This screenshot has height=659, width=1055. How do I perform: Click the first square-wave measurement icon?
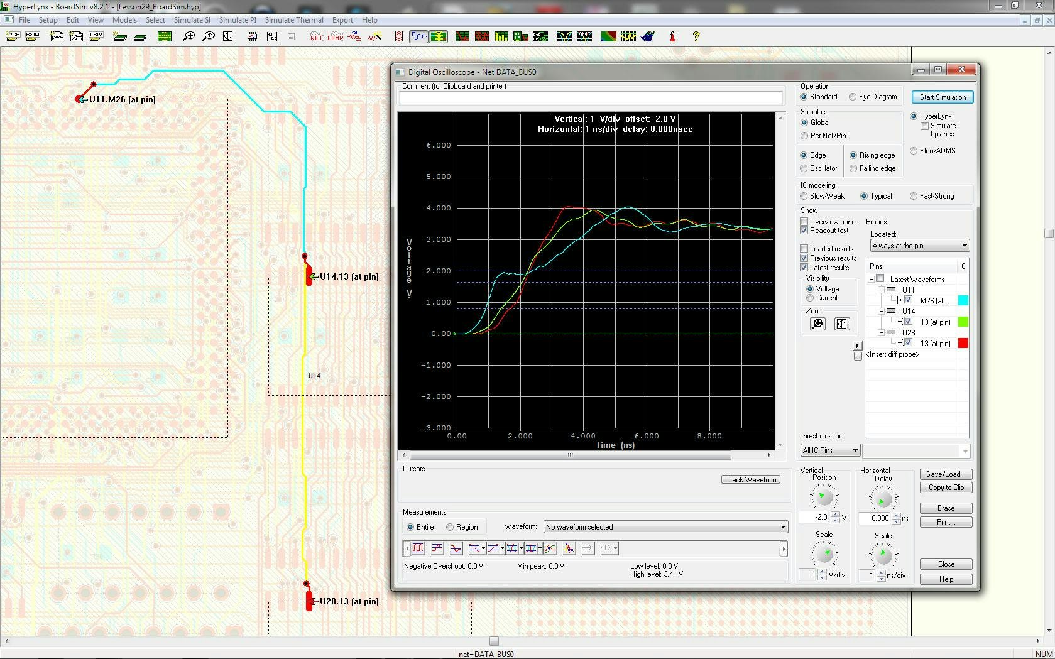tap(418, 548)
